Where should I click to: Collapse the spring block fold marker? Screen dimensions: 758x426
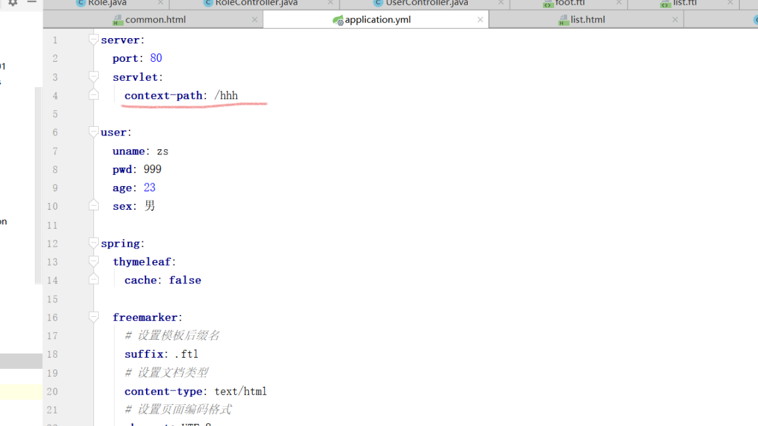[x=94, y=243]
